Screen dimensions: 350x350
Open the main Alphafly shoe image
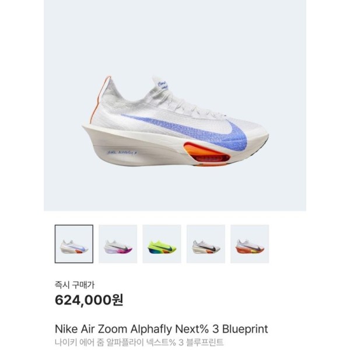pyautogui.click(x=175, y=106)
